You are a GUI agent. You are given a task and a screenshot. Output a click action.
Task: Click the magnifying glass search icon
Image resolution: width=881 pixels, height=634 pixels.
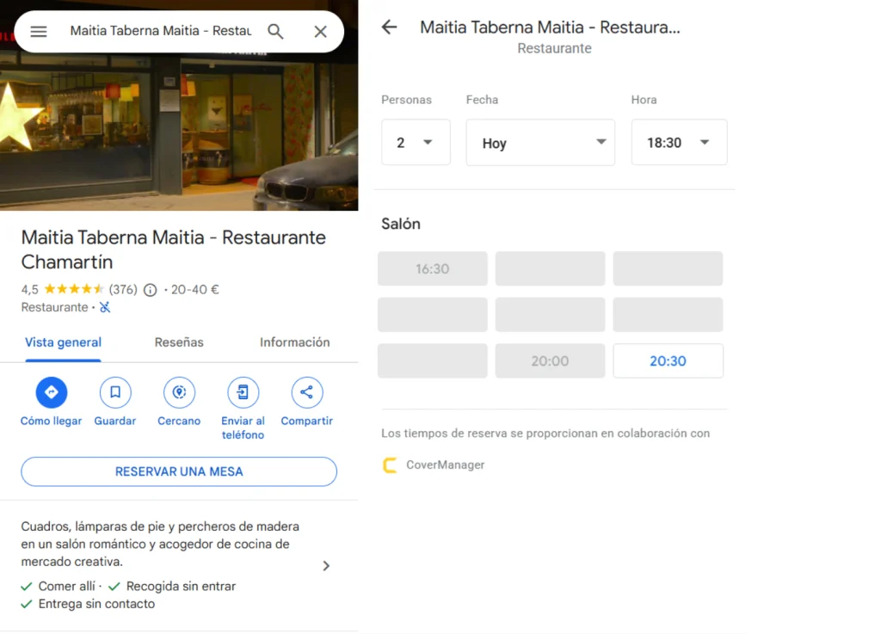(x=275, y=32)
